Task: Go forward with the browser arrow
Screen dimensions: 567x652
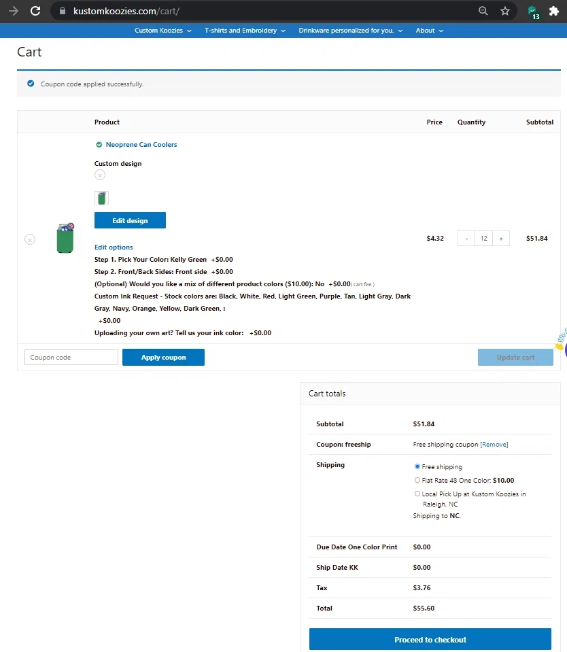Action: 14,11
